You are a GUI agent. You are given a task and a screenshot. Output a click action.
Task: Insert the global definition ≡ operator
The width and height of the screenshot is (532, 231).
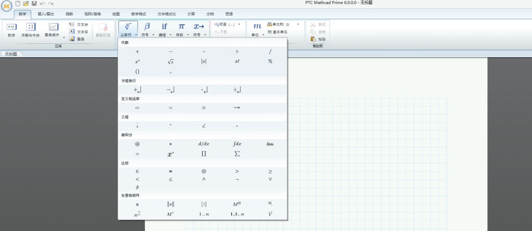coord(204,108)
